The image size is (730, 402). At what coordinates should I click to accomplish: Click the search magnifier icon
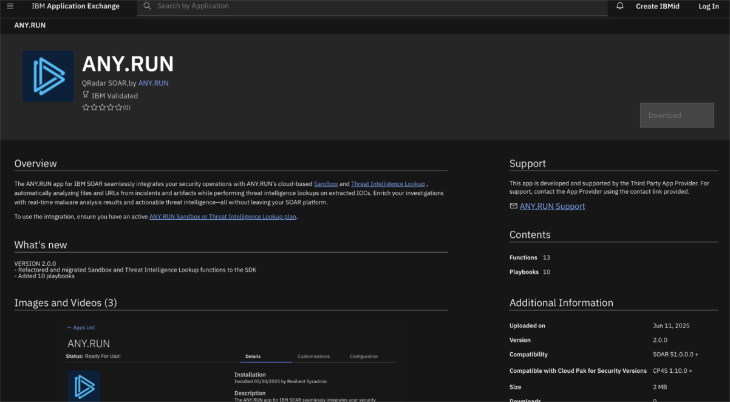click(147, 6)
